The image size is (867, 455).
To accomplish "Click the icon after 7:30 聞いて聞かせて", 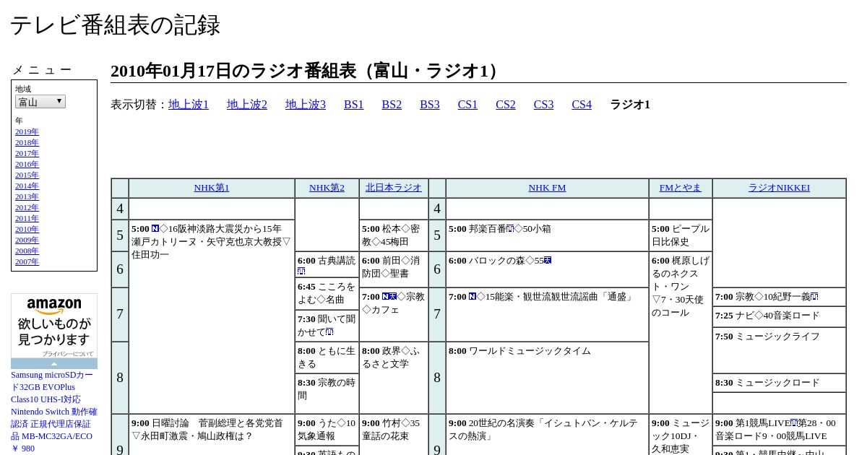I will pyautogui.click(x=329, y=332).
